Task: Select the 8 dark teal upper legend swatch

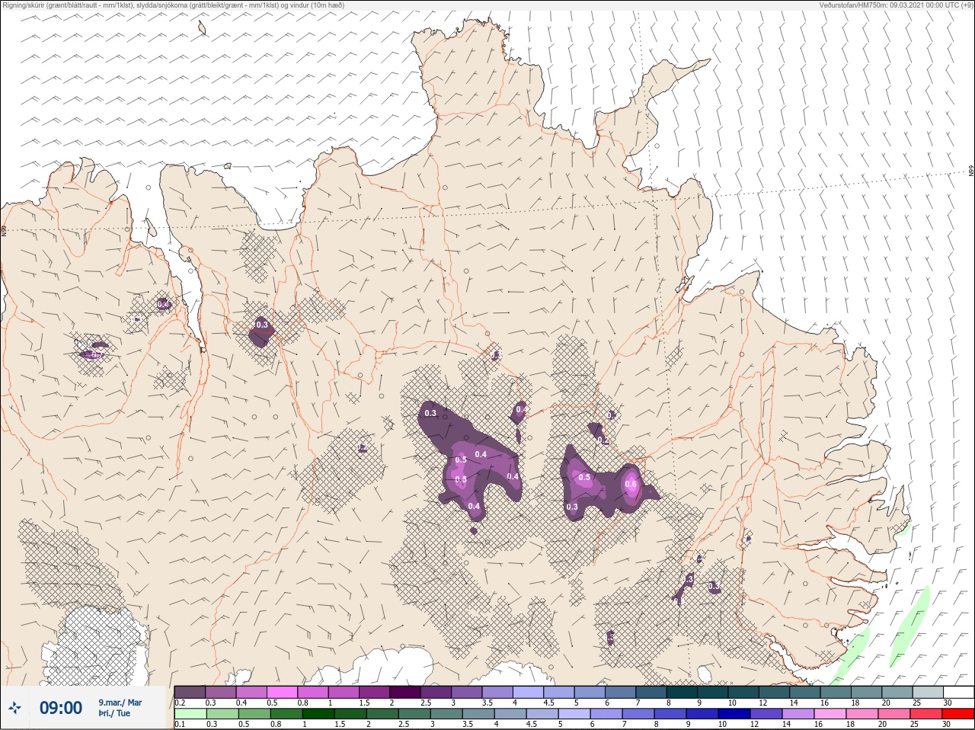Action: tap(682, 692)
